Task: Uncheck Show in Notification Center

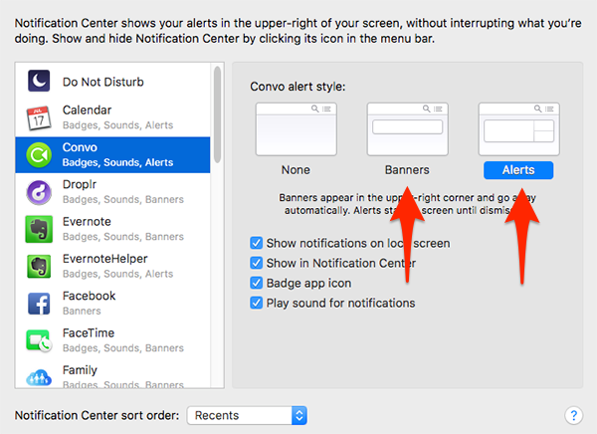Action: point(257,263)
